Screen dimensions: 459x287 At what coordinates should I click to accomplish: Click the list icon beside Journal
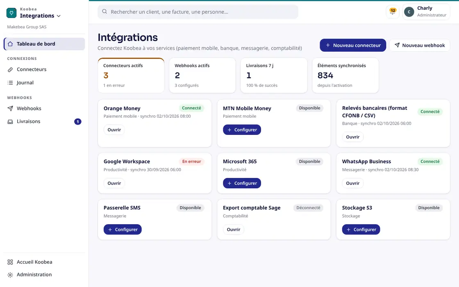[10, 82]
